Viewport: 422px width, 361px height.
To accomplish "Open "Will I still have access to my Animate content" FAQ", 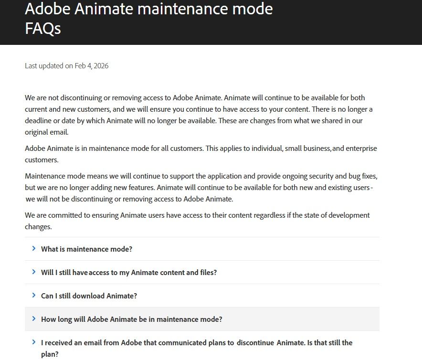I will click(129, 272).
